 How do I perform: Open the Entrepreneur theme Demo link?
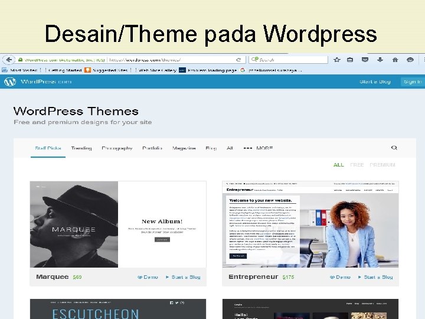coord(340,277)
